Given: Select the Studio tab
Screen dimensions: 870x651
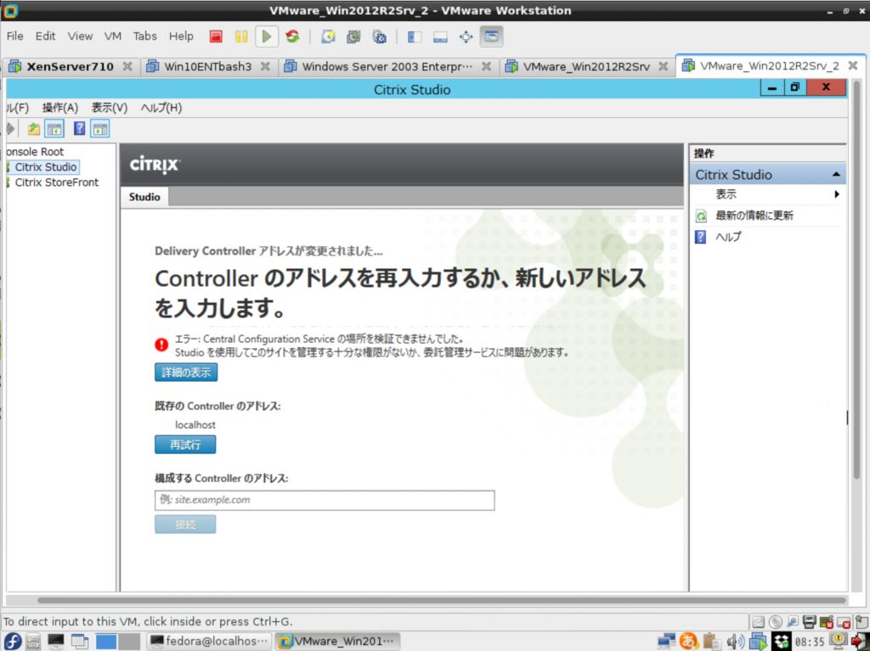Looking at the screenshot, I should click(144, 197).
